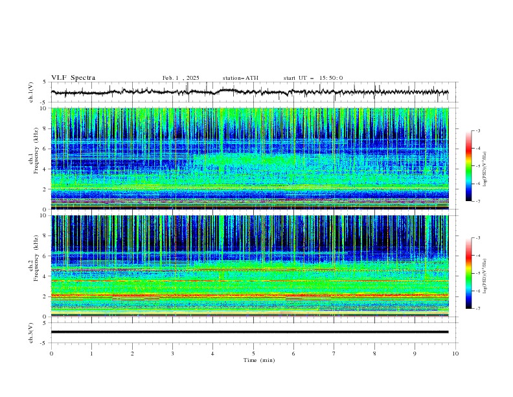The width and height of the screenshot is (513, 397).
Task: Click the ch.2 "Frequency (kHz)" axis label
Action: point(36,258)
